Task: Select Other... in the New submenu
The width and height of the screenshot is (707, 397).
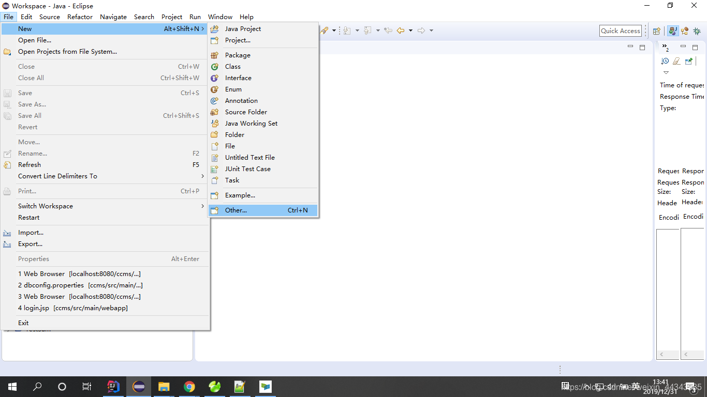Action: (263, 210)
